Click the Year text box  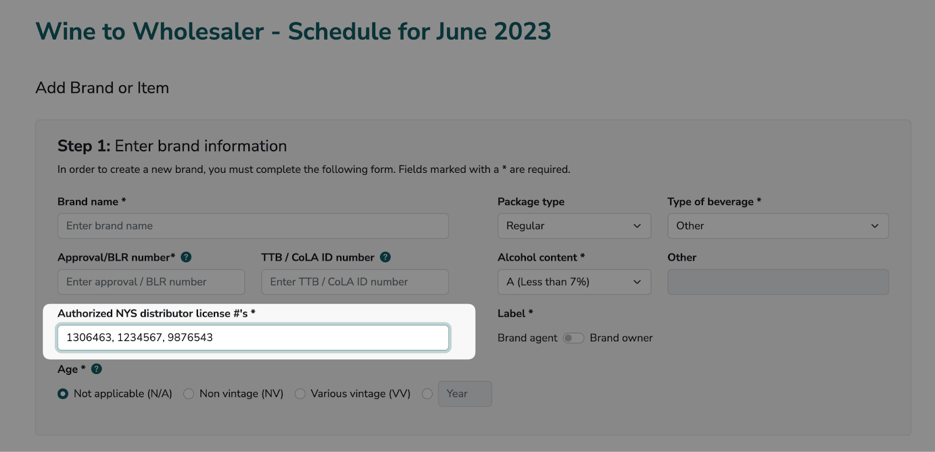tap(465, 394)
